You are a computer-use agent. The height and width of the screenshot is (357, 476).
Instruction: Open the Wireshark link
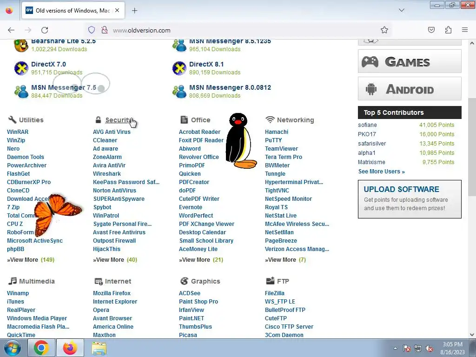pos(107,174)
